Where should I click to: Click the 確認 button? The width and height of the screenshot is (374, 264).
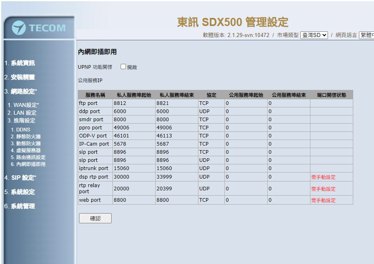[x=95, y=218]
